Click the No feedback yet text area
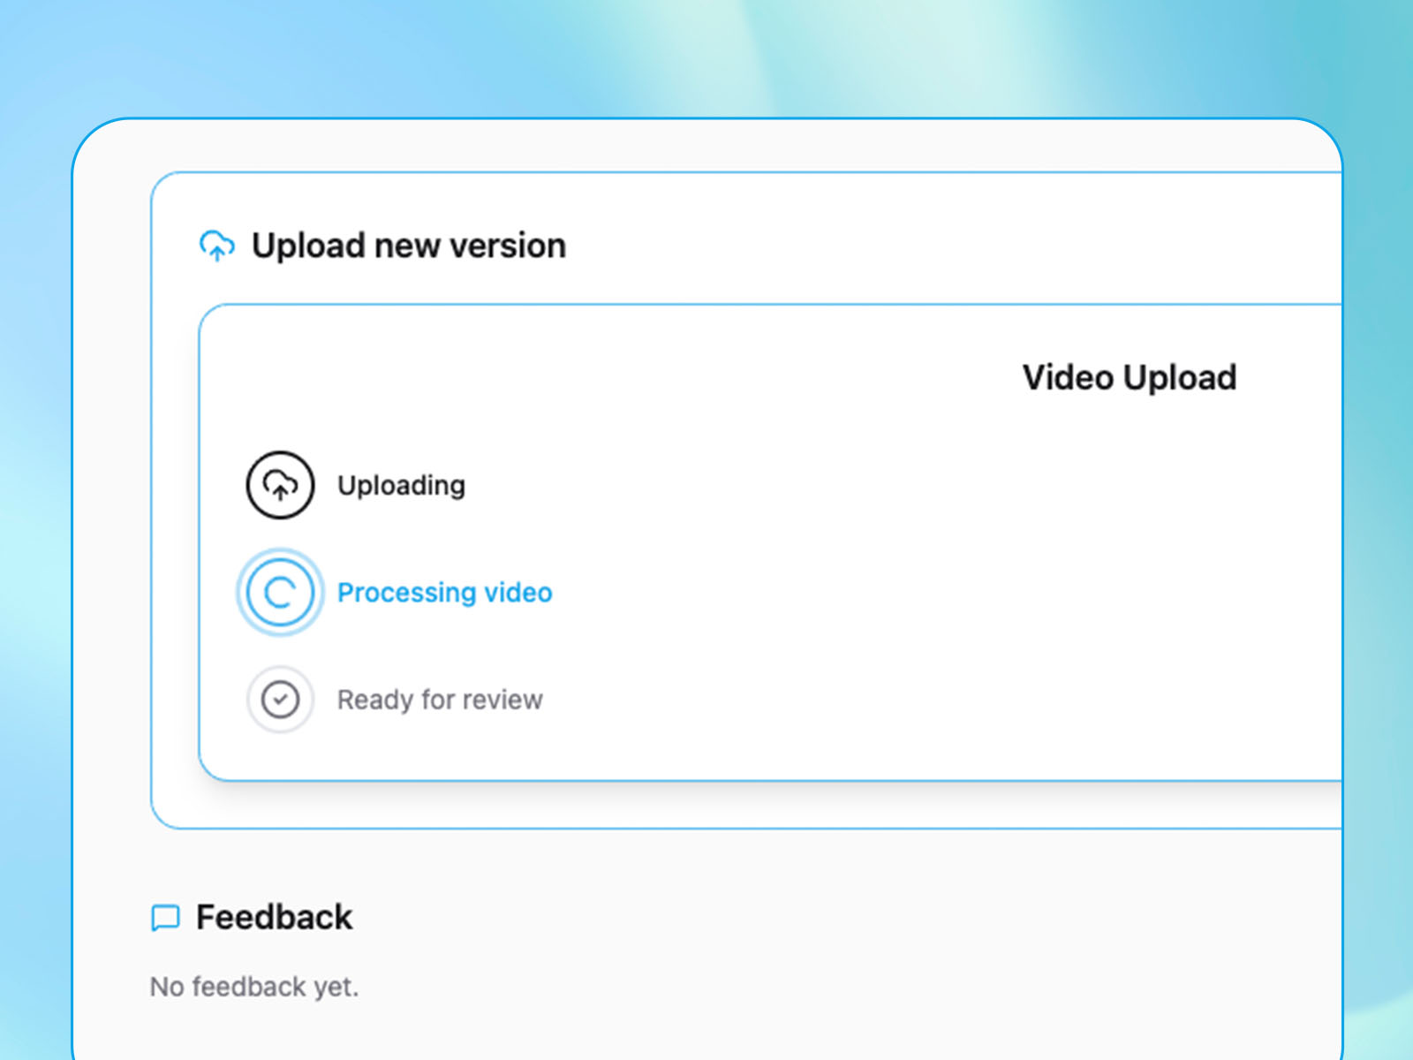Screen dimensions: 1413x1060 click(x=254, y=986)
